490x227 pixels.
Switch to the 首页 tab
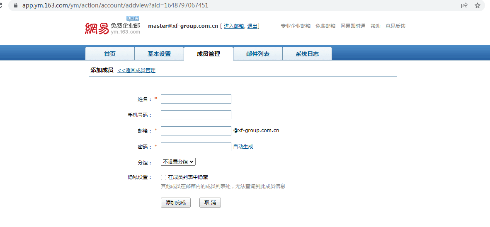point(110,54)
